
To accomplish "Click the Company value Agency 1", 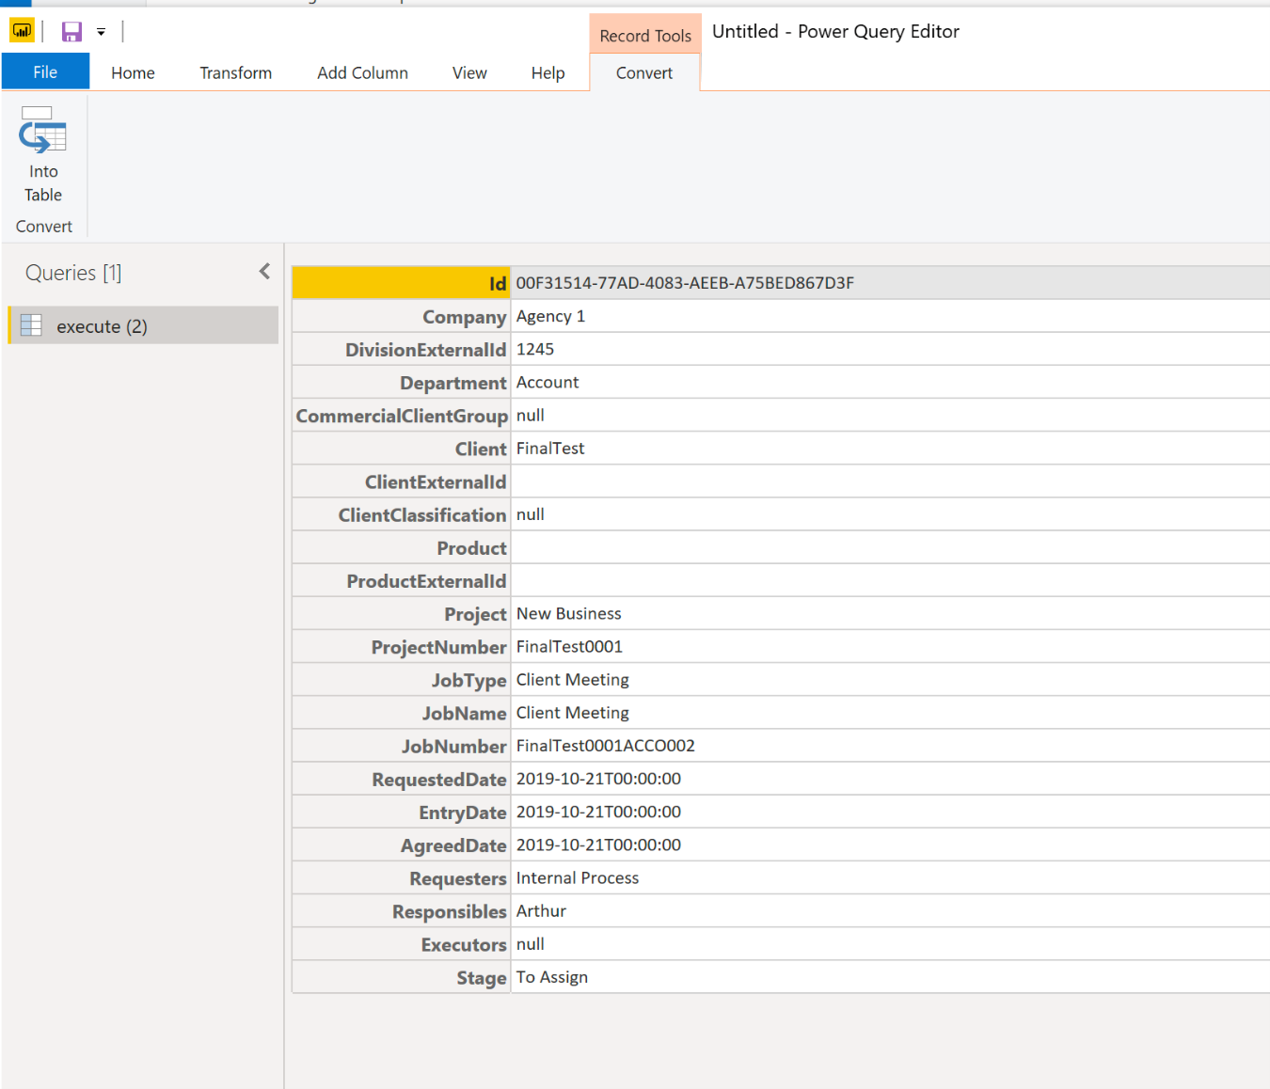I will pyautogui.click(x=550, y=316).
